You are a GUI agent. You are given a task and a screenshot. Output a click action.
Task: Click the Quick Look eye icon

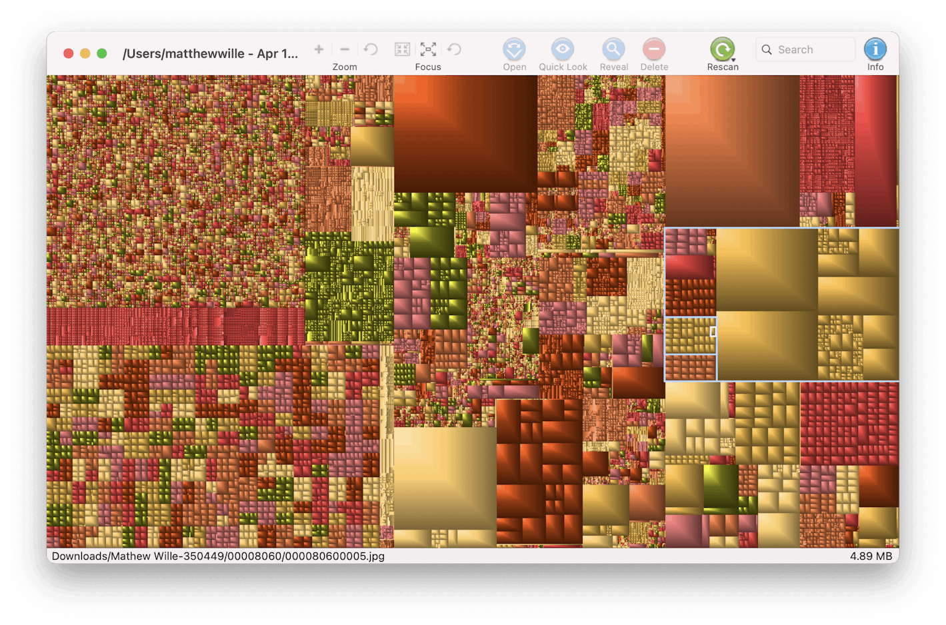(x=563, y=50)
